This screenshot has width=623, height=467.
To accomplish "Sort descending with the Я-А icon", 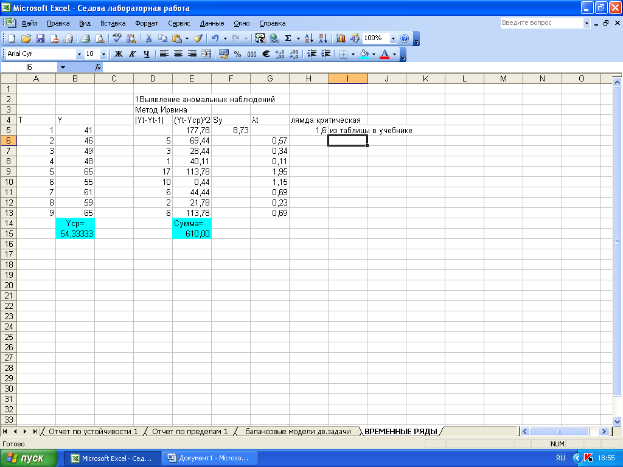I will tap(323, 38).
